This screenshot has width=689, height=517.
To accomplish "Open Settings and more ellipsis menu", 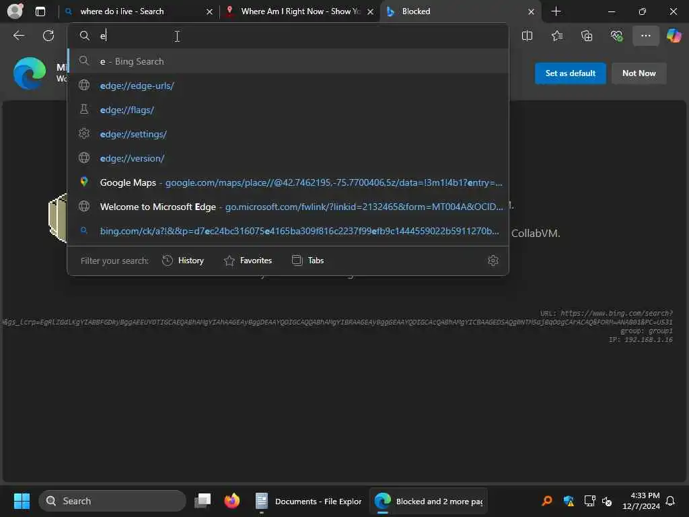I will click(645, 36).
